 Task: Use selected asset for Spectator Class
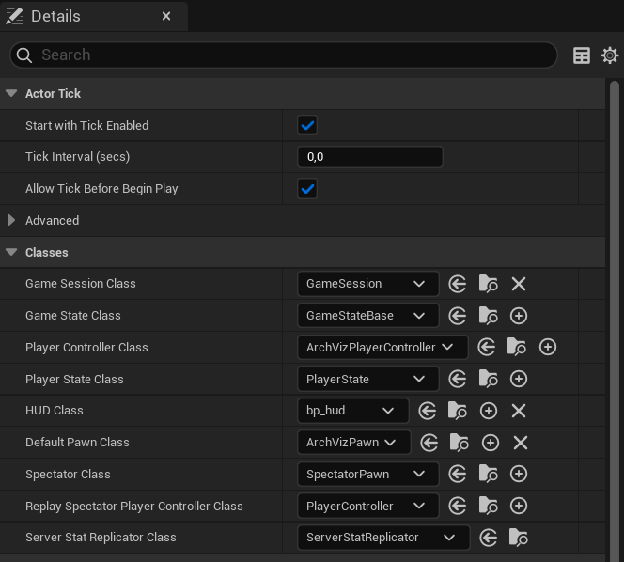pyautogui.click(x=458, y=474)
